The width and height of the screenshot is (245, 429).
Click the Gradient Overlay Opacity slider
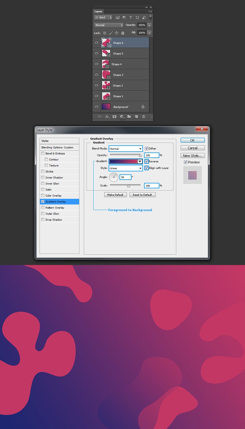(126, 155)
